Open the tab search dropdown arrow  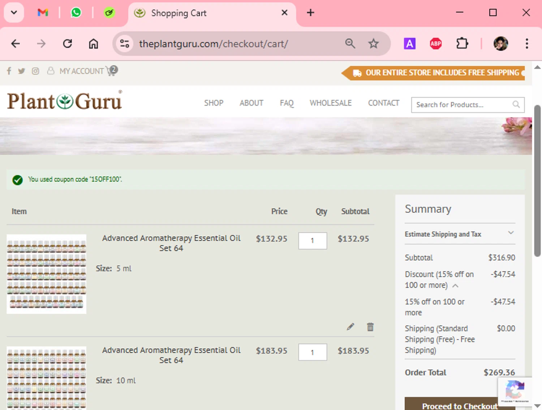click(14, 13)
